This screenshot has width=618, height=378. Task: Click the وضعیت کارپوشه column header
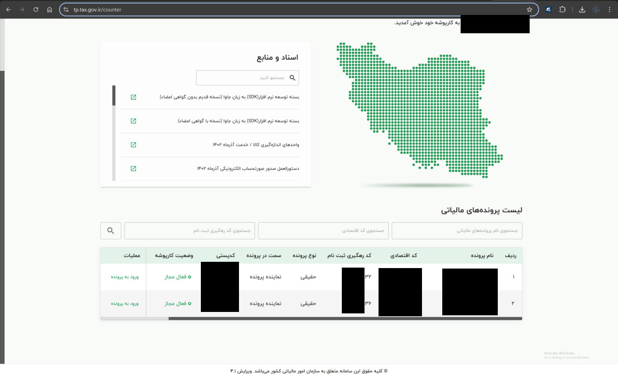(173, 256)
